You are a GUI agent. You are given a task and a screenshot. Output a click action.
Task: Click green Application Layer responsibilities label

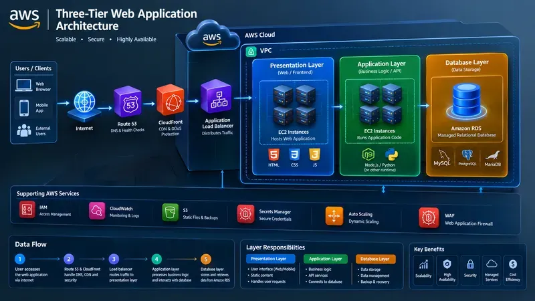[x=326, y=259]
